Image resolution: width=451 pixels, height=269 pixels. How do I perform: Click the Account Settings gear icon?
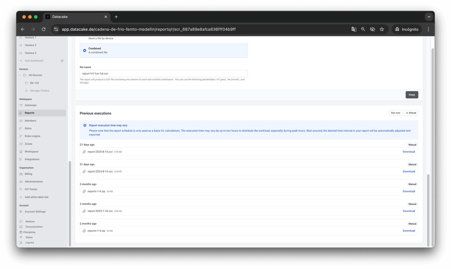click(21, 212)
